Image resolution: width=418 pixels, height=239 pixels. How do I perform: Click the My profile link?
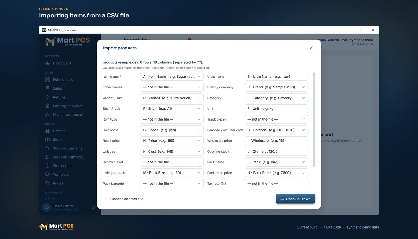(71, 210)
